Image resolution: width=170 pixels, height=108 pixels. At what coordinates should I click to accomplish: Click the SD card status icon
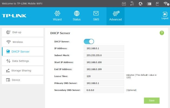157,4
